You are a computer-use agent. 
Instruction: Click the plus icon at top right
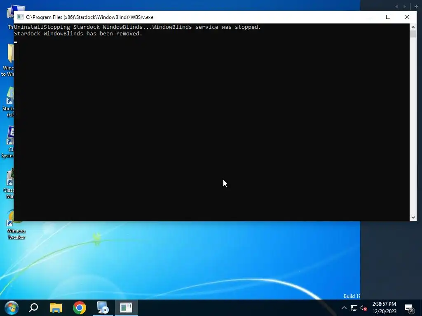coord(416,7)
